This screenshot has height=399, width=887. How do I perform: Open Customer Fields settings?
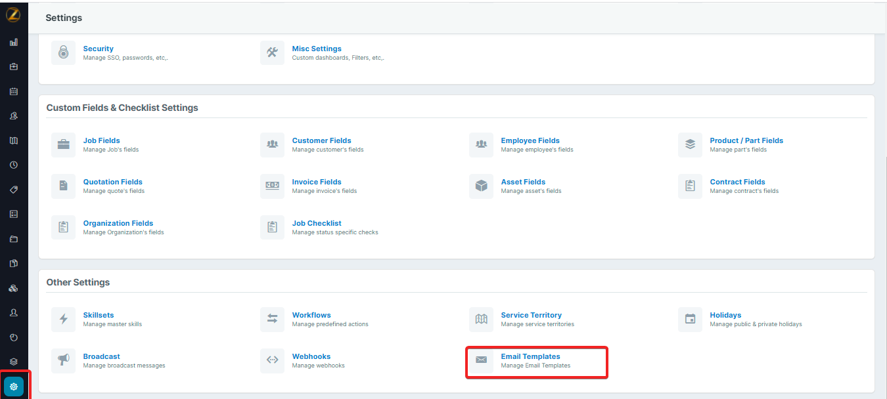click(321, 140)
